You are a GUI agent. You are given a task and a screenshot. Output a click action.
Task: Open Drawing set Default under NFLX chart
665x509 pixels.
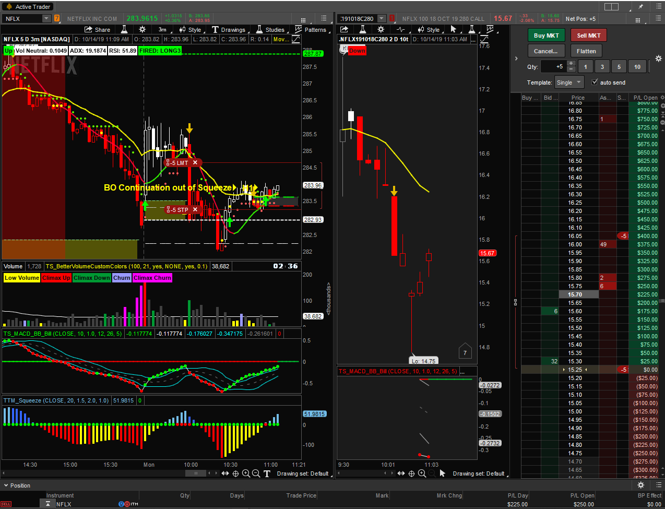[303, 474]
